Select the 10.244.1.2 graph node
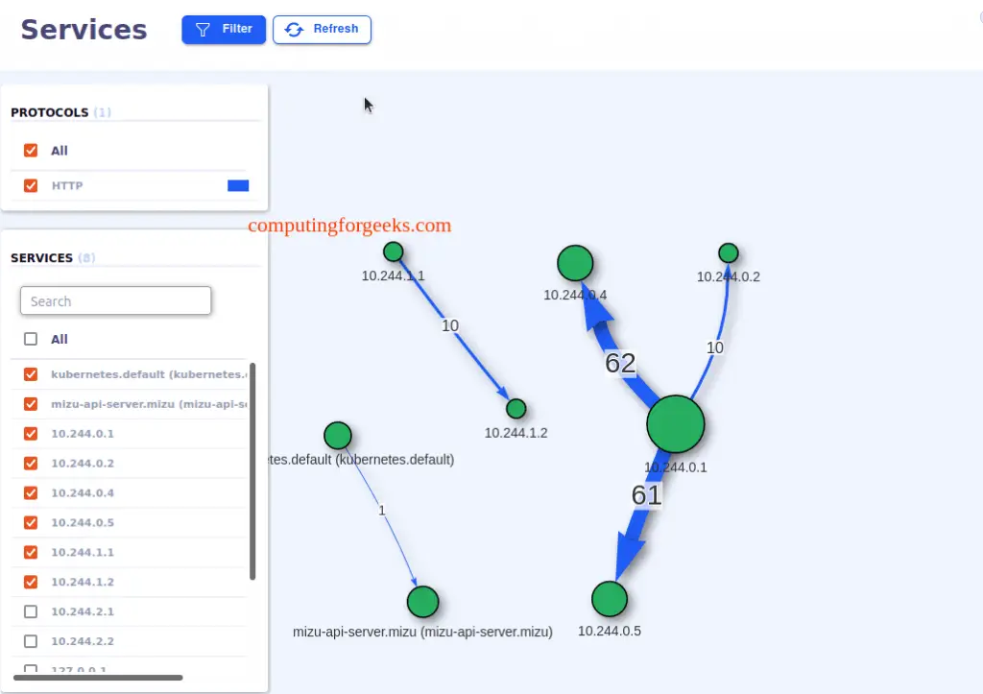 point(515,409)
